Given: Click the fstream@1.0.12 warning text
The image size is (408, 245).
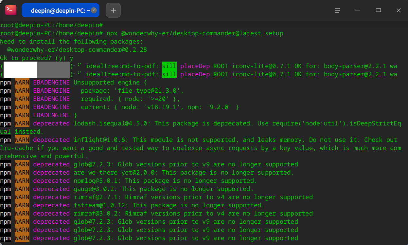Looking at the screenshot, I should (169, 205).
